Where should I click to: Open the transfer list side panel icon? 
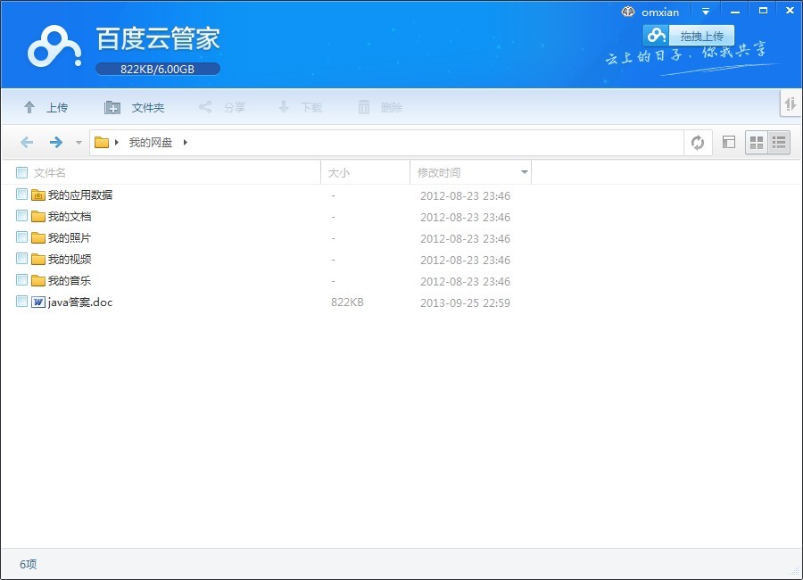pos(791,104)
